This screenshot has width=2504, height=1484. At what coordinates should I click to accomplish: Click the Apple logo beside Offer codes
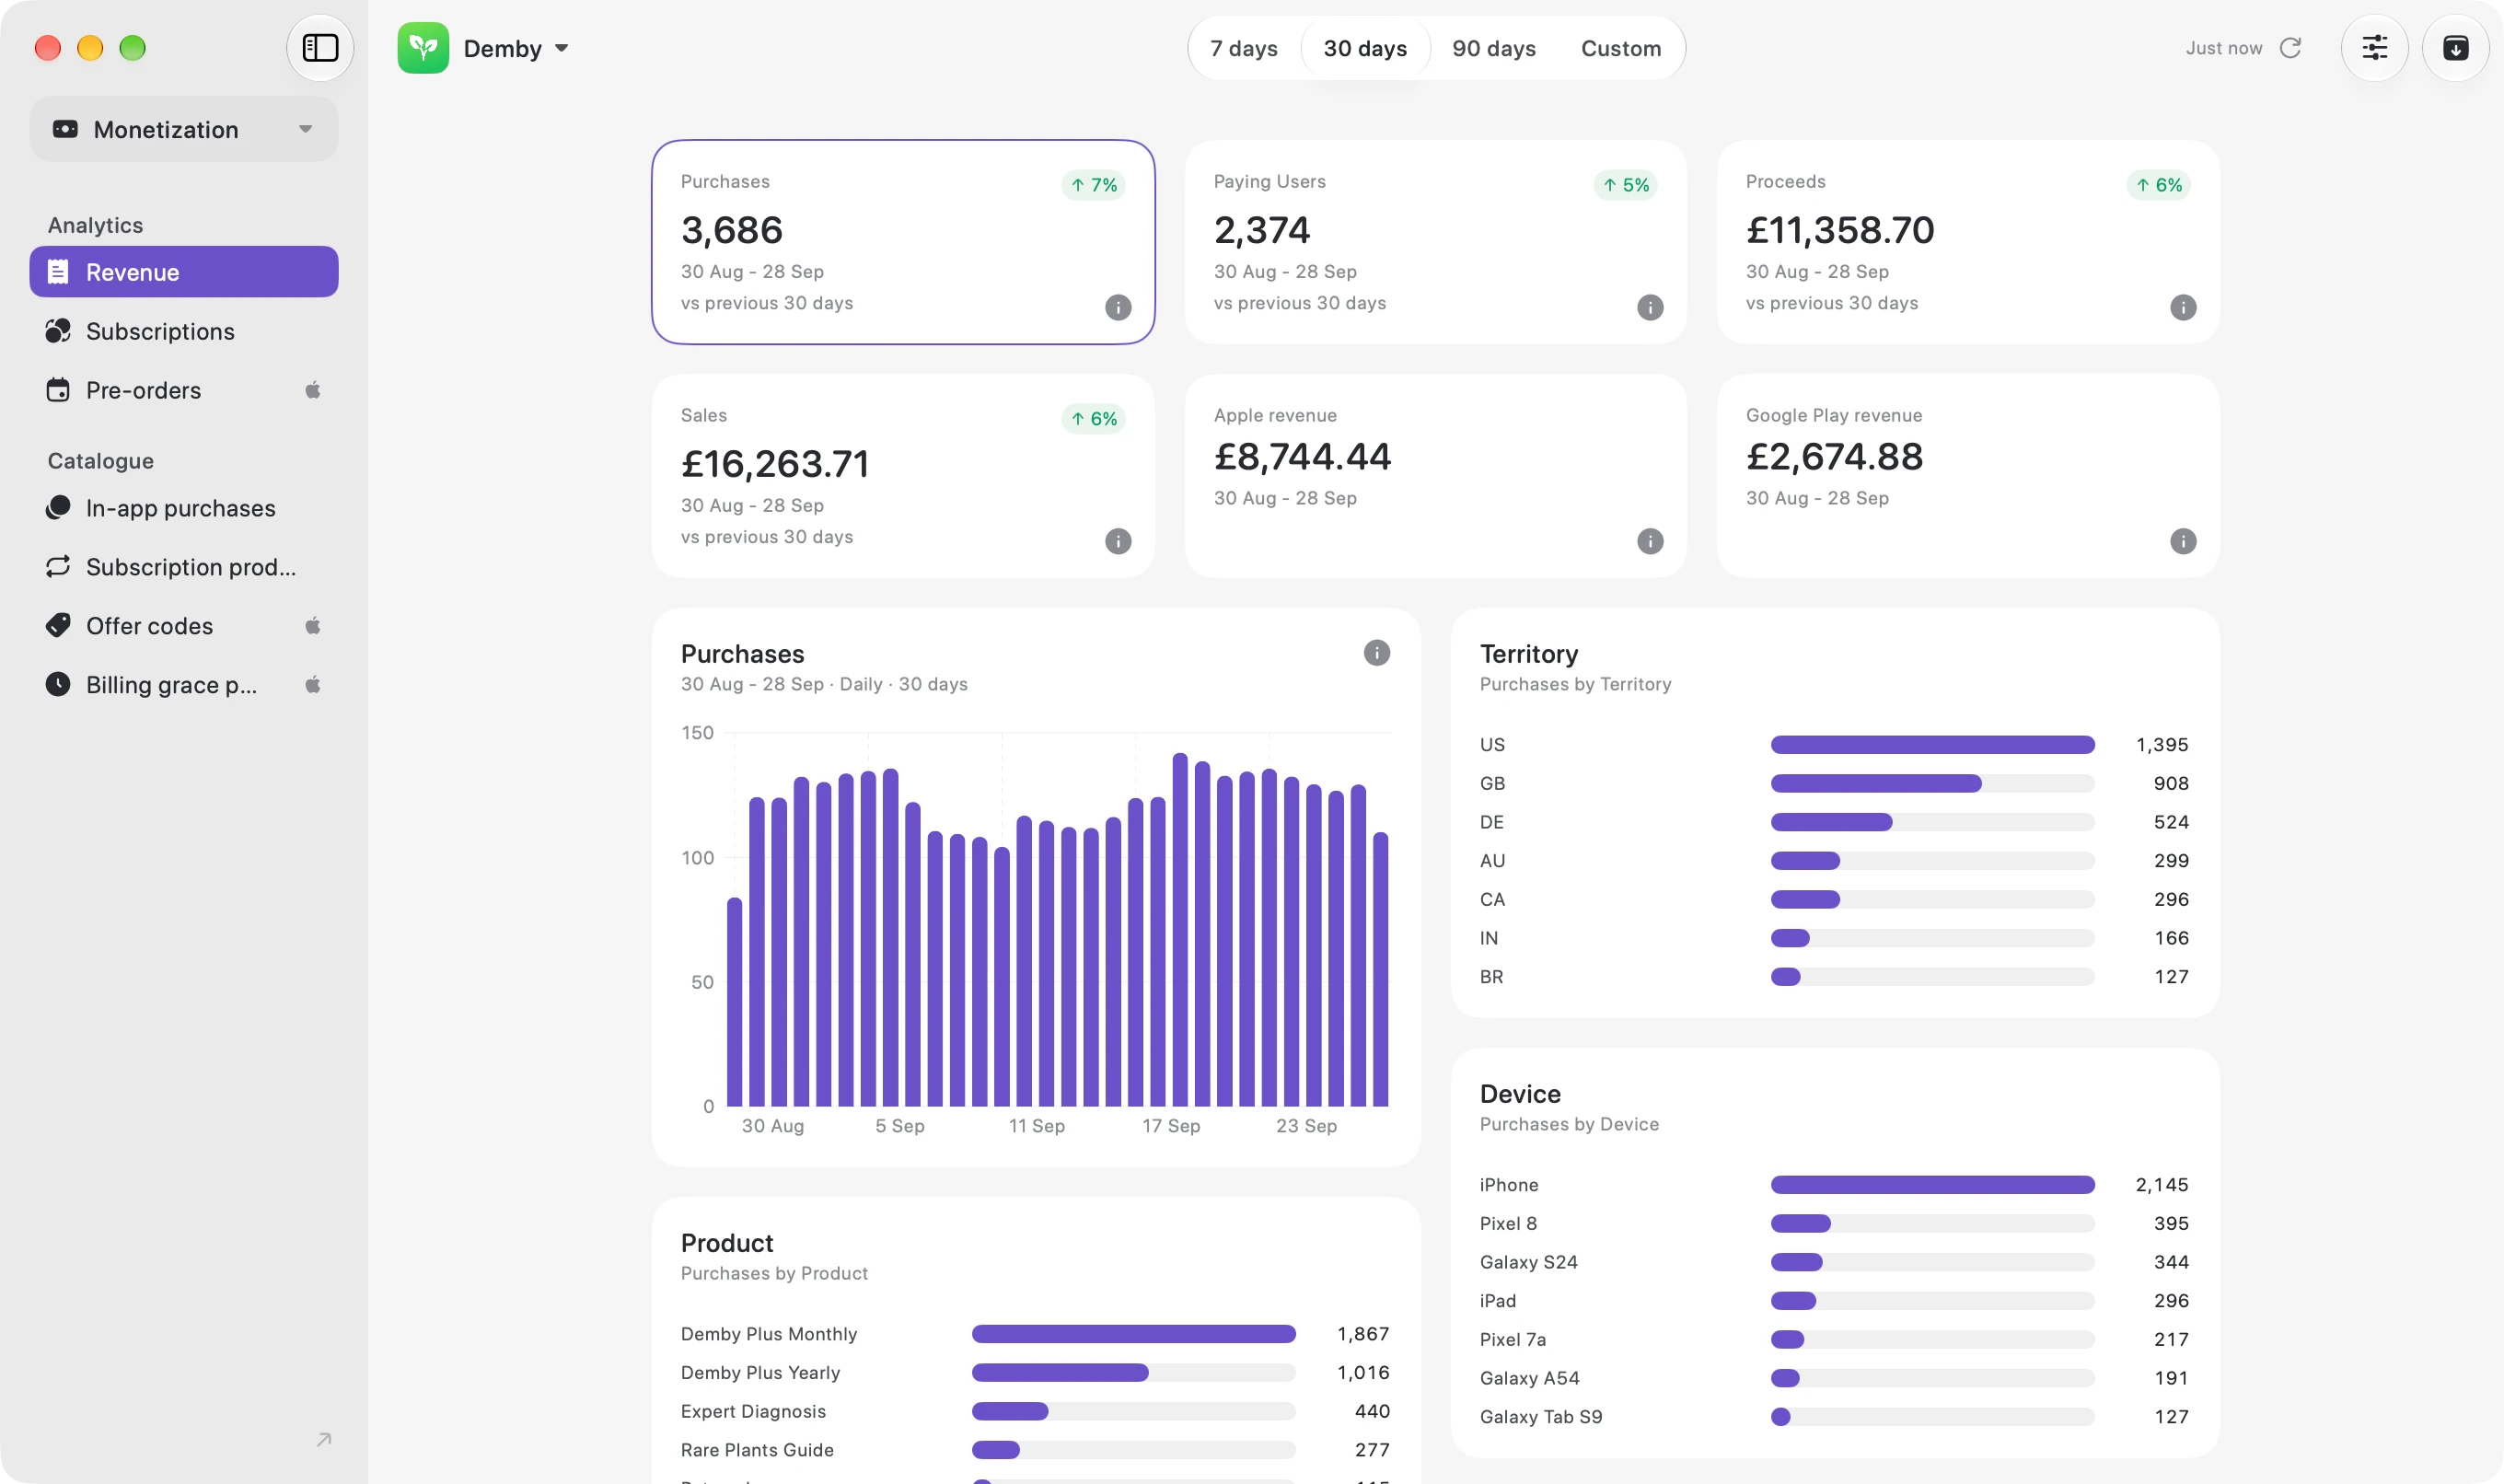click(x=312, y=626)
